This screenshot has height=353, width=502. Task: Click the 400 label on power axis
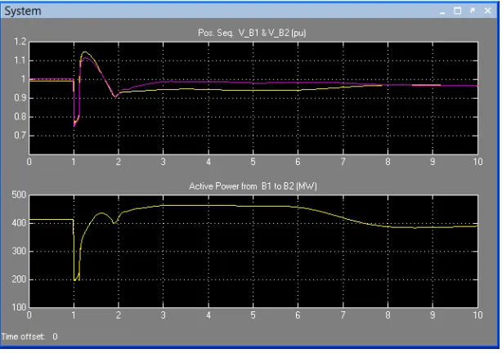pos(19,223)
